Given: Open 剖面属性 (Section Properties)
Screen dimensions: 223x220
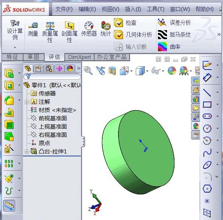Looking at the screenshot, I should pyautogui.click(x=70, y=32).
